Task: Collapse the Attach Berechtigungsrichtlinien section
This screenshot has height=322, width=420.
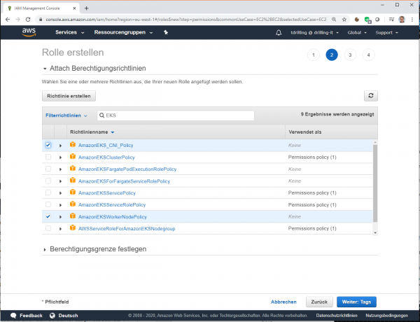Action: (94, 69)
